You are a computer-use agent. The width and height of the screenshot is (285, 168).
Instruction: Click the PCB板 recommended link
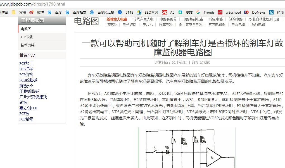coord(24,114)
